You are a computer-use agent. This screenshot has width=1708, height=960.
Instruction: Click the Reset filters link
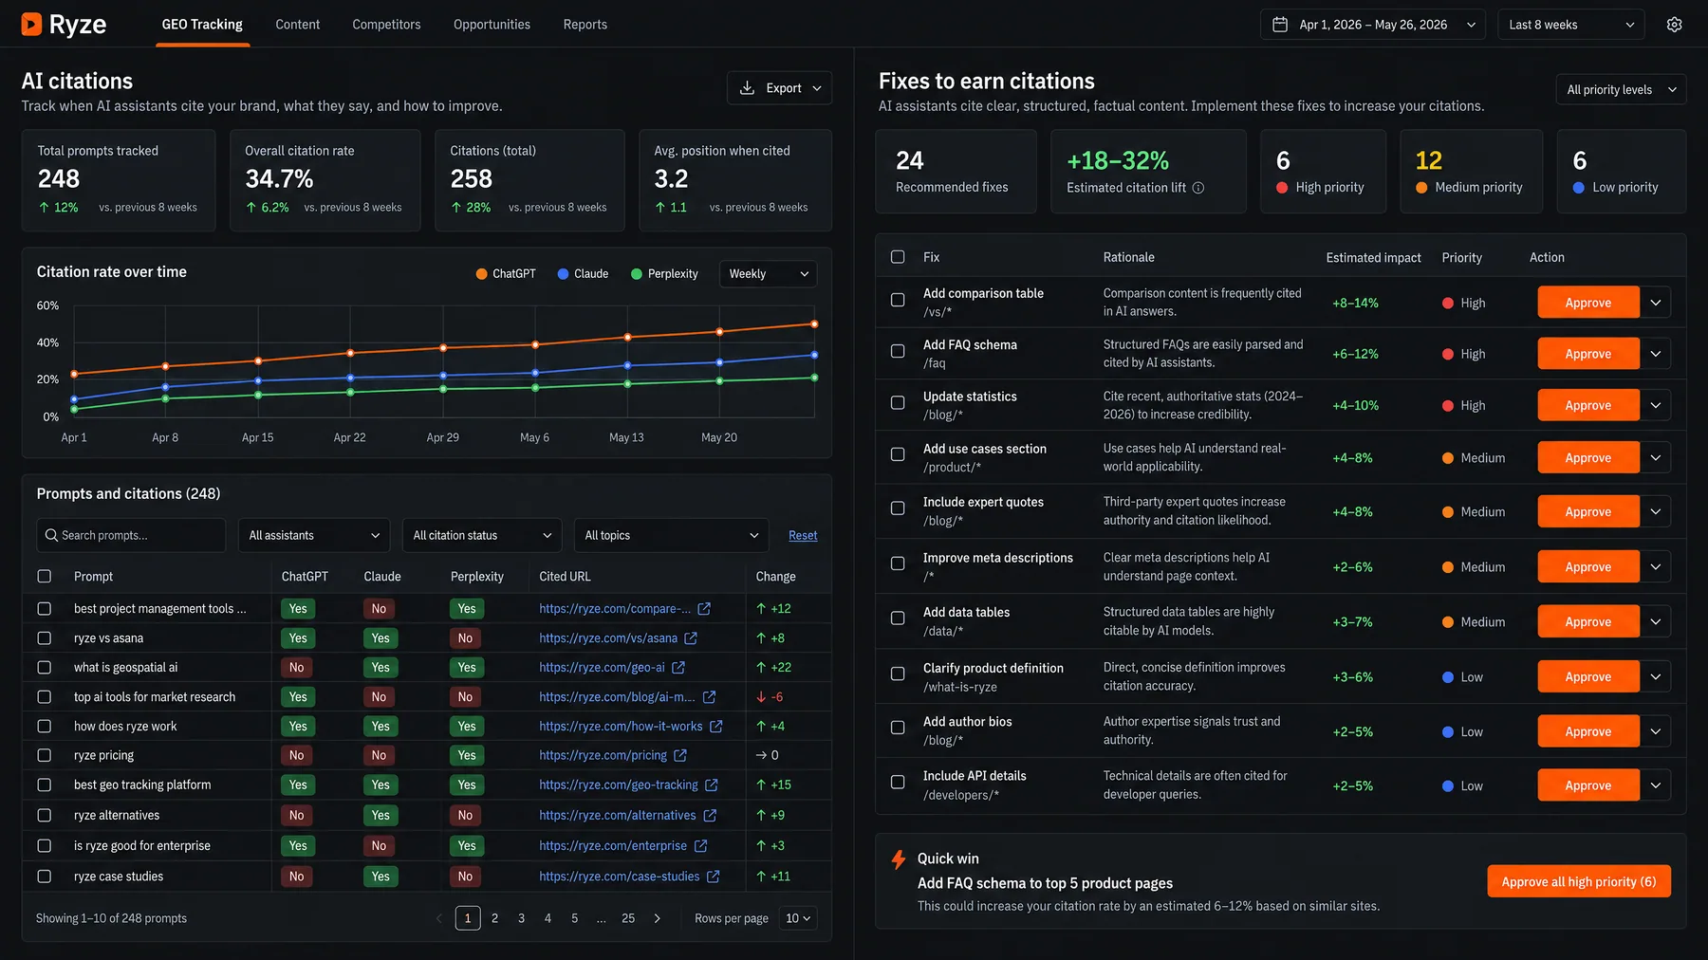click(x=803, y=536)
